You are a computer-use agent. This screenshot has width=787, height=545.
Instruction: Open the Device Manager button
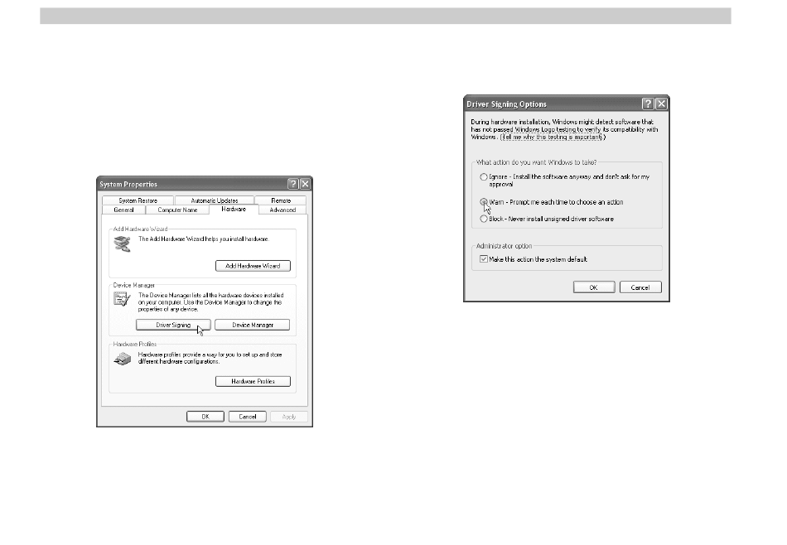(253, 326)
